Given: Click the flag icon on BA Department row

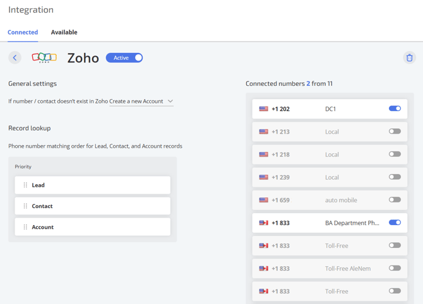Looking at the screenshot, I should (263, 223).
